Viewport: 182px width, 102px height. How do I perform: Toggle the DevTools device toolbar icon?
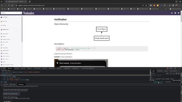click(x=4, y=68)
